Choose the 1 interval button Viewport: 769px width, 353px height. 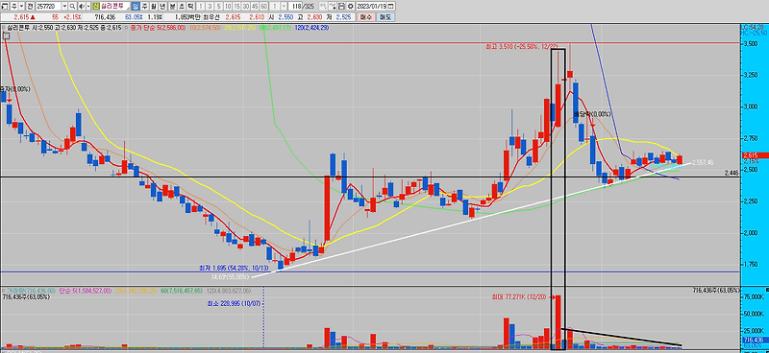click(x=201, y=6)
